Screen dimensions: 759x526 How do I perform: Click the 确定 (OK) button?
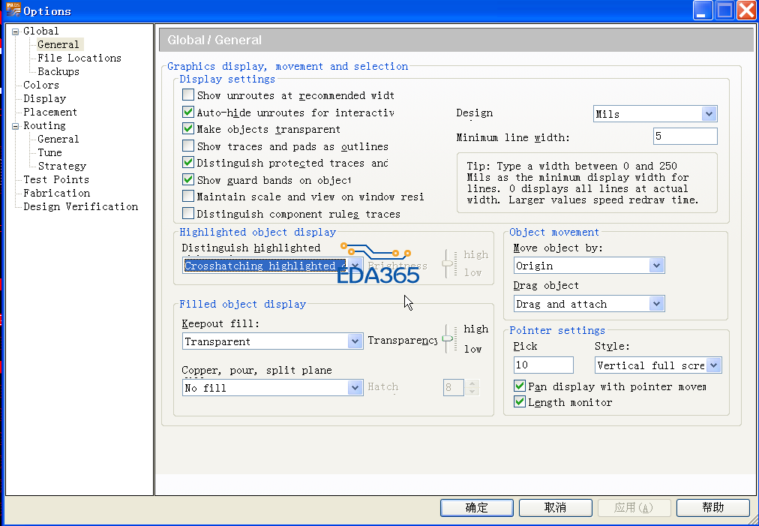(476, 508)
